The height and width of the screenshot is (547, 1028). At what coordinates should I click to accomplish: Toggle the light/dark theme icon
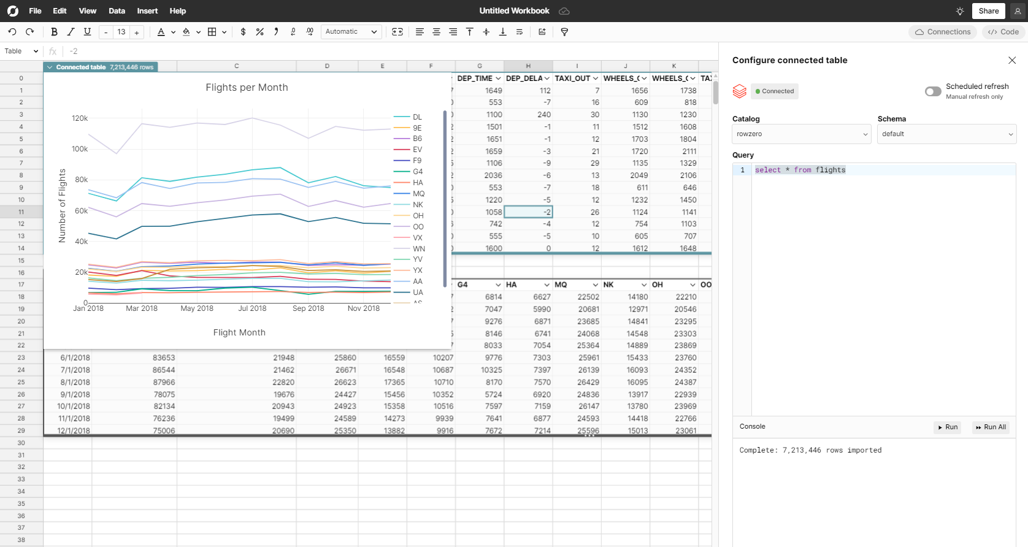click(960, 11)
